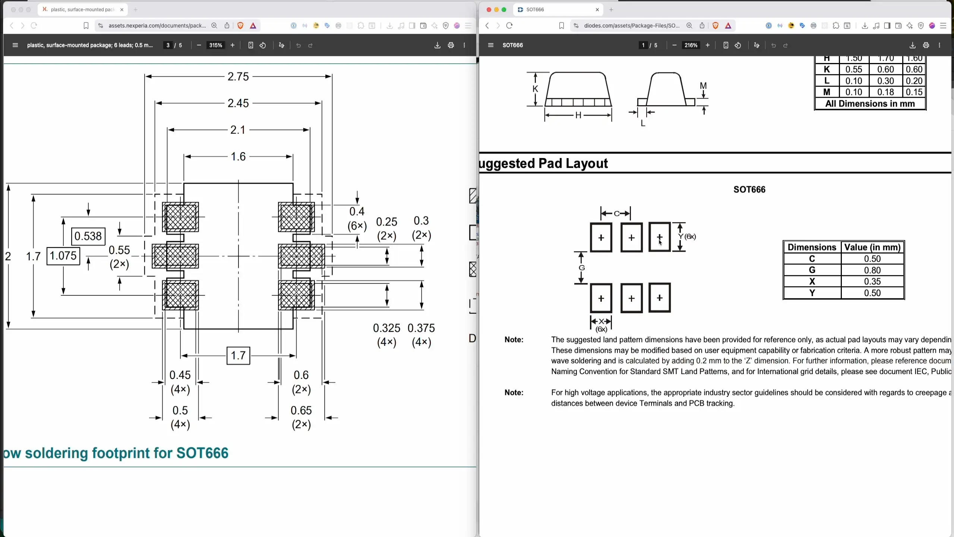Click the diodes.com address bar URL
954x537 pixels.
(631, 25)
